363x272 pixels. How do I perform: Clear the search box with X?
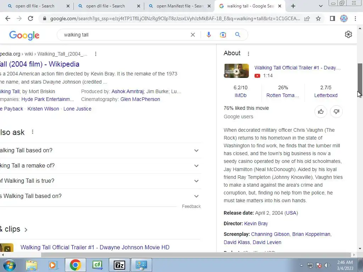(x=192, y=35)
